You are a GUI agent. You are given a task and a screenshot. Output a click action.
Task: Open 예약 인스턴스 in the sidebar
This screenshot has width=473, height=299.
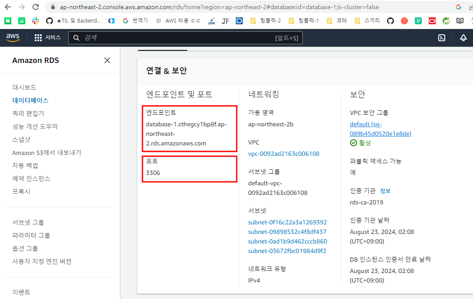[31, 178]
